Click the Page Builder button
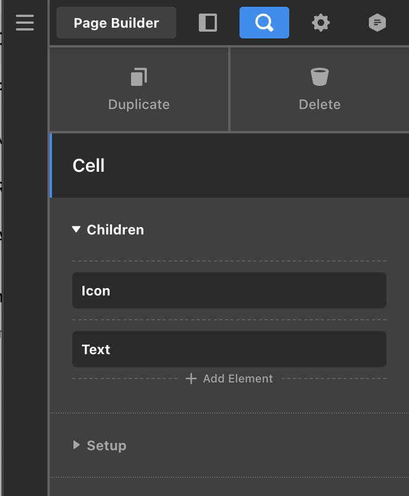The height and width of the screenshot is (496, 409). 116,23
